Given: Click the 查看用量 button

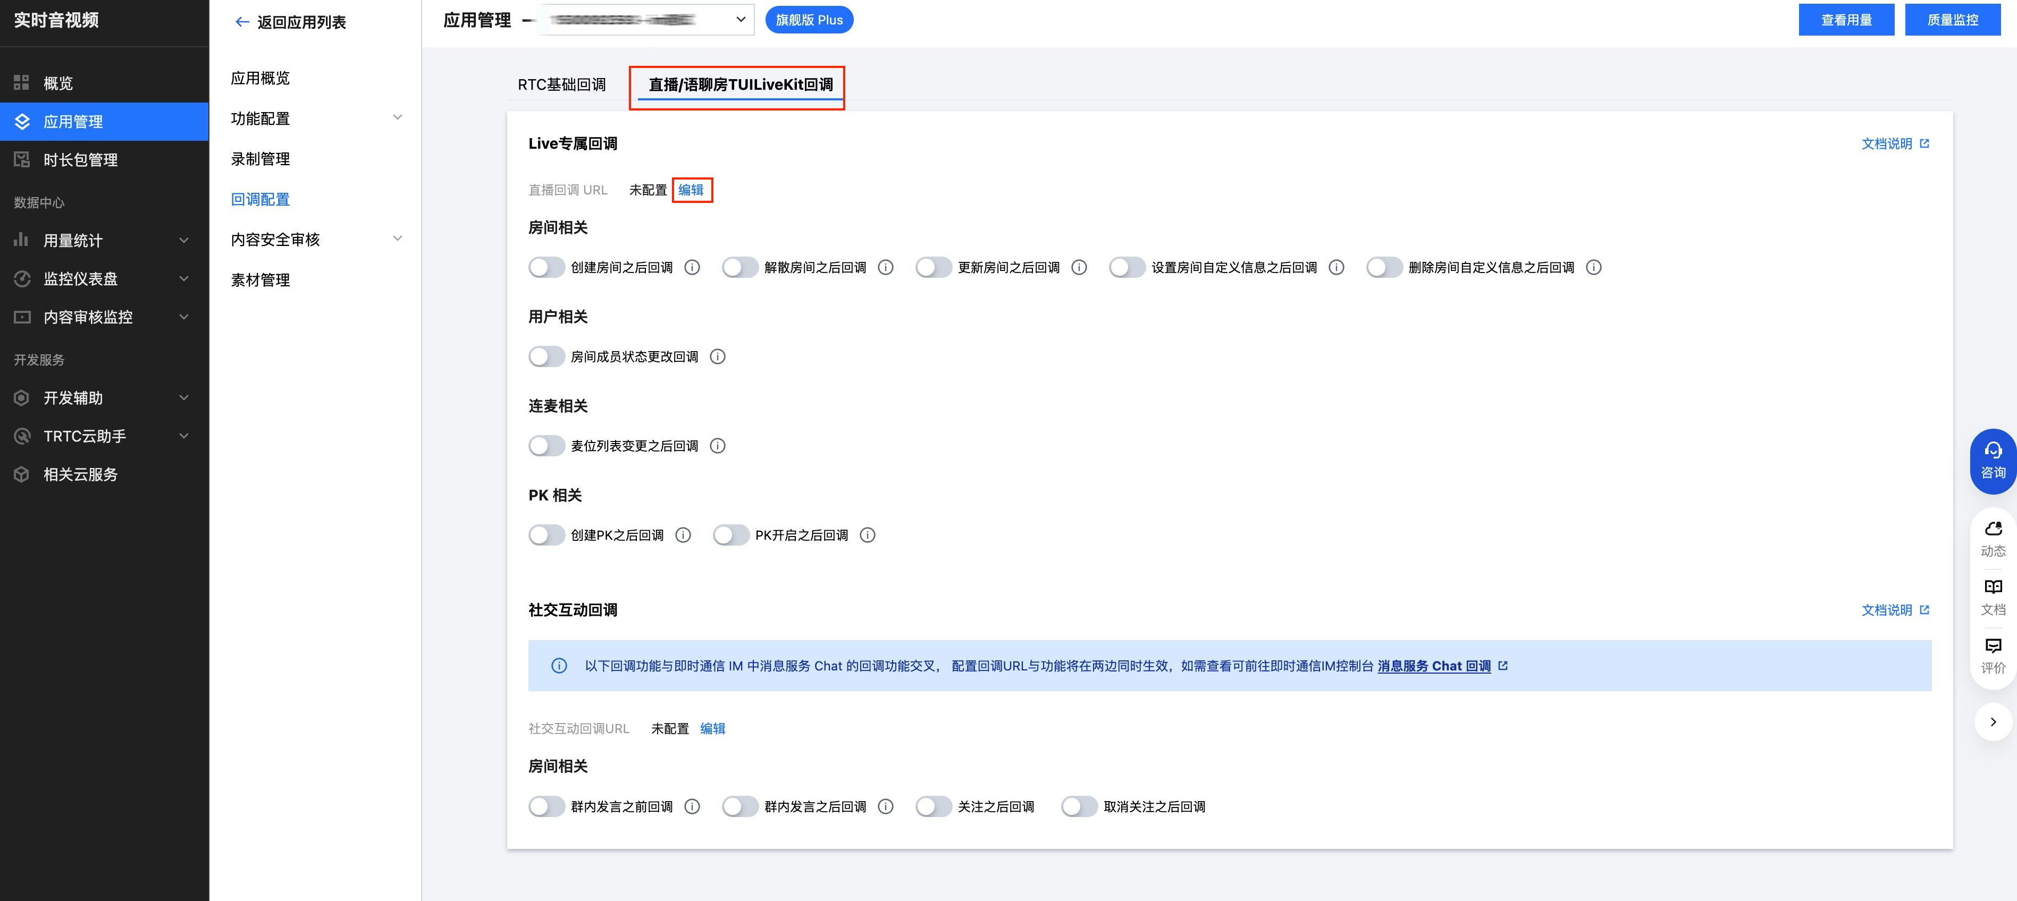Looking at the screenshot, I should [x=1845, y=20].
